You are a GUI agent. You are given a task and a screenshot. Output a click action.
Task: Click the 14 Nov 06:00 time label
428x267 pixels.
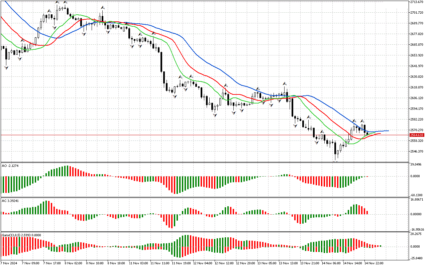click(x=331, y=263)
